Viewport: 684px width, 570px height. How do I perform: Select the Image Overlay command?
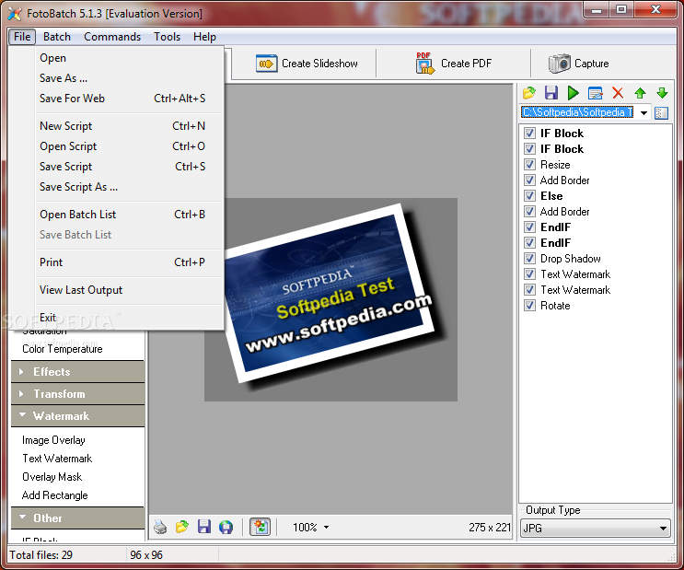[53, 440]
